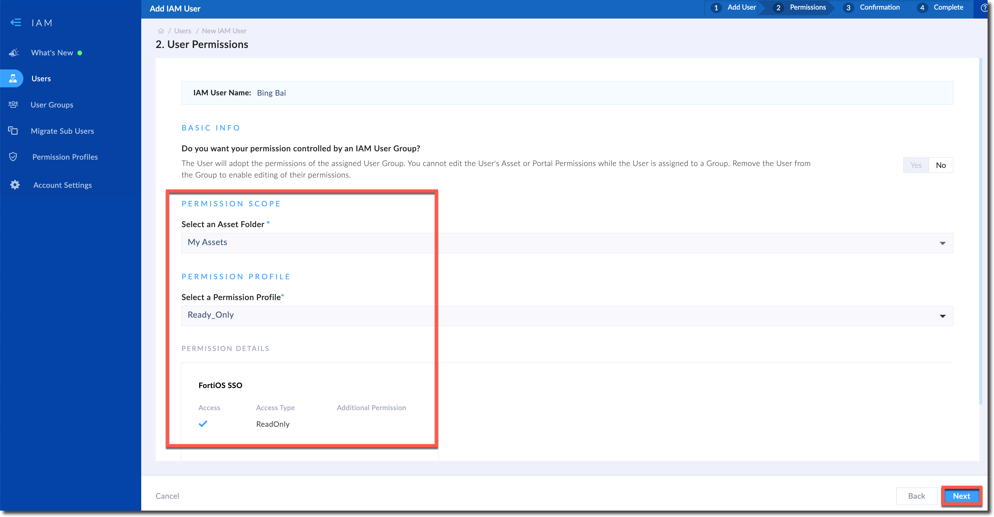Toggle User Group control to Yes

tap(916, 165)
